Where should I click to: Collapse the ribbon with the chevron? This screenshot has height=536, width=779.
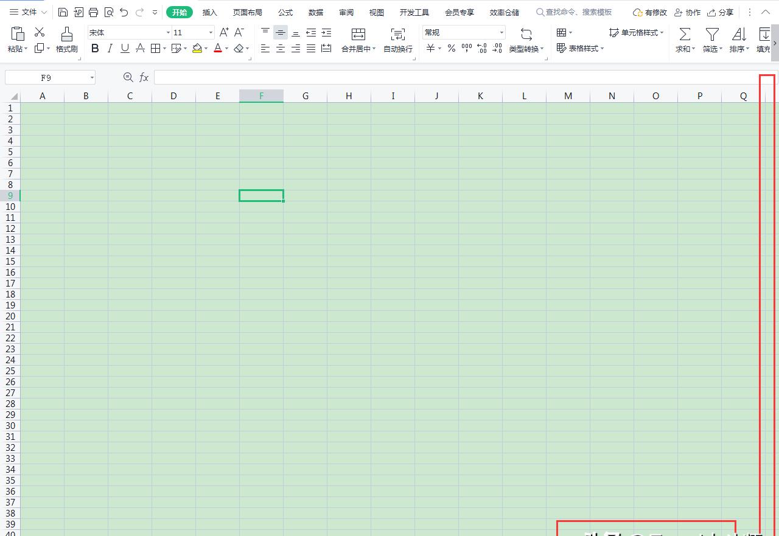[x=766, y=12]
